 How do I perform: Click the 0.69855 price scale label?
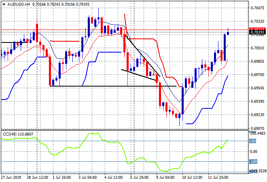[257, 61]
